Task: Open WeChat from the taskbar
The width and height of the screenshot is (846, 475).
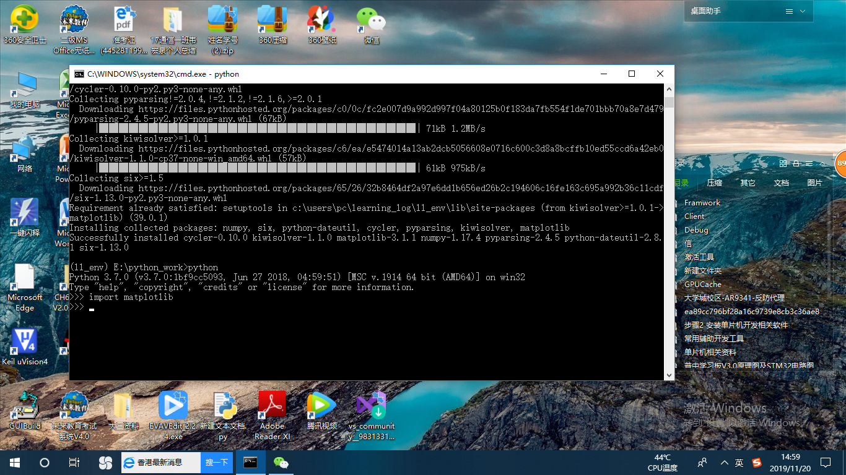Action: pos(281,463)
